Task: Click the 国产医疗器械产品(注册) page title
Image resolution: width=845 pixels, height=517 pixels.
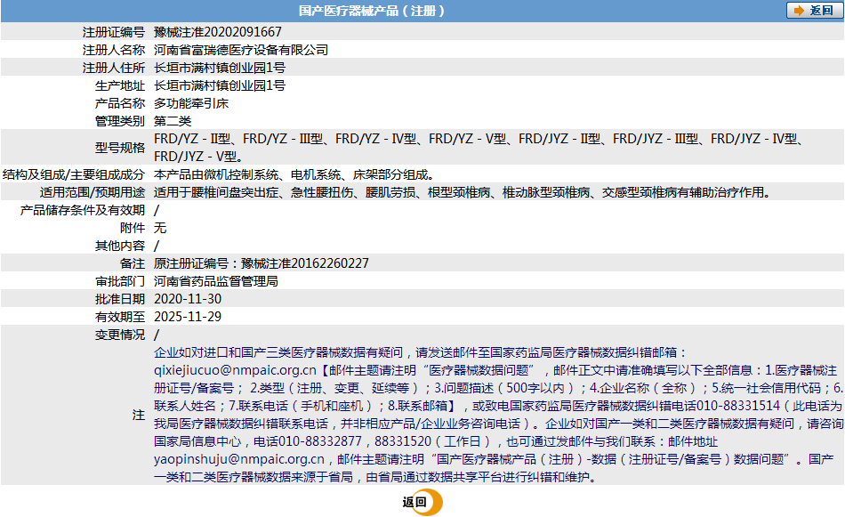Action: [x=372, y=12]
